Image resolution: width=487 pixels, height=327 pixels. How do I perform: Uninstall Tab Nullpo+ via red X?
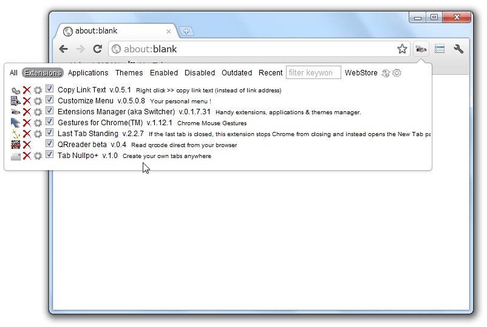coord(27,156)
